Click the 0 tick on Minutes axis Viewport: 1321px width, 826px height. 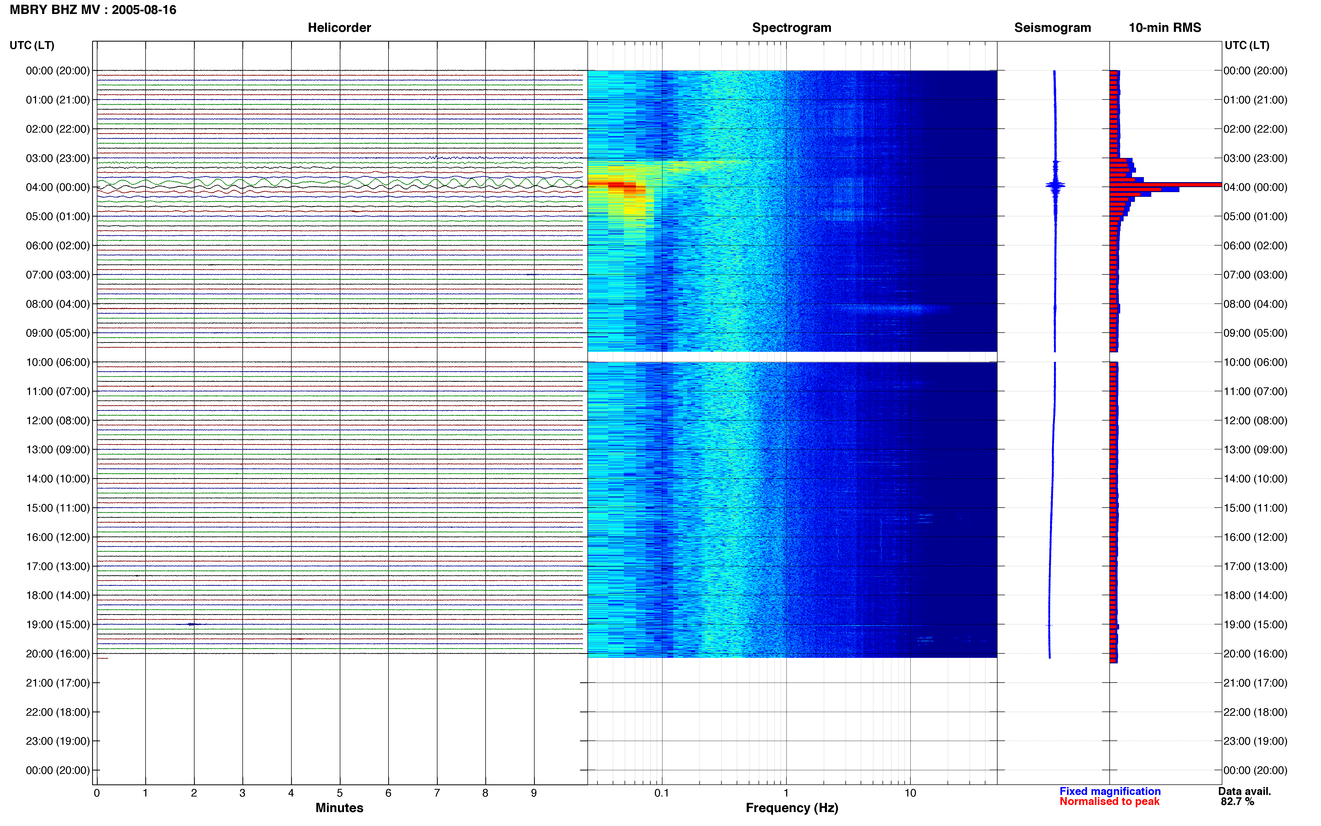(x=97, y=793)
